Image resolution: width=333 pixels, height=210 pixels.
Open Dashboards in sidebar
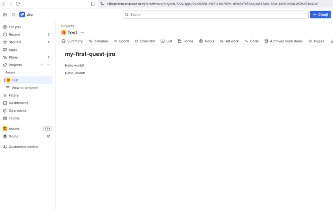(x=18, y=103)
